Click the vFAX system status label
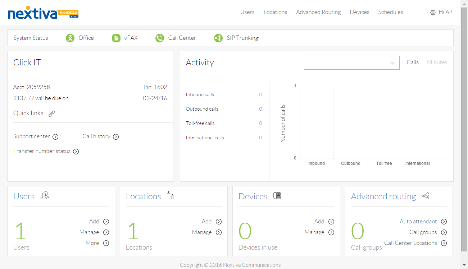Image resolution: width=468 pixels, height=269 pixels. coord(131,38)
